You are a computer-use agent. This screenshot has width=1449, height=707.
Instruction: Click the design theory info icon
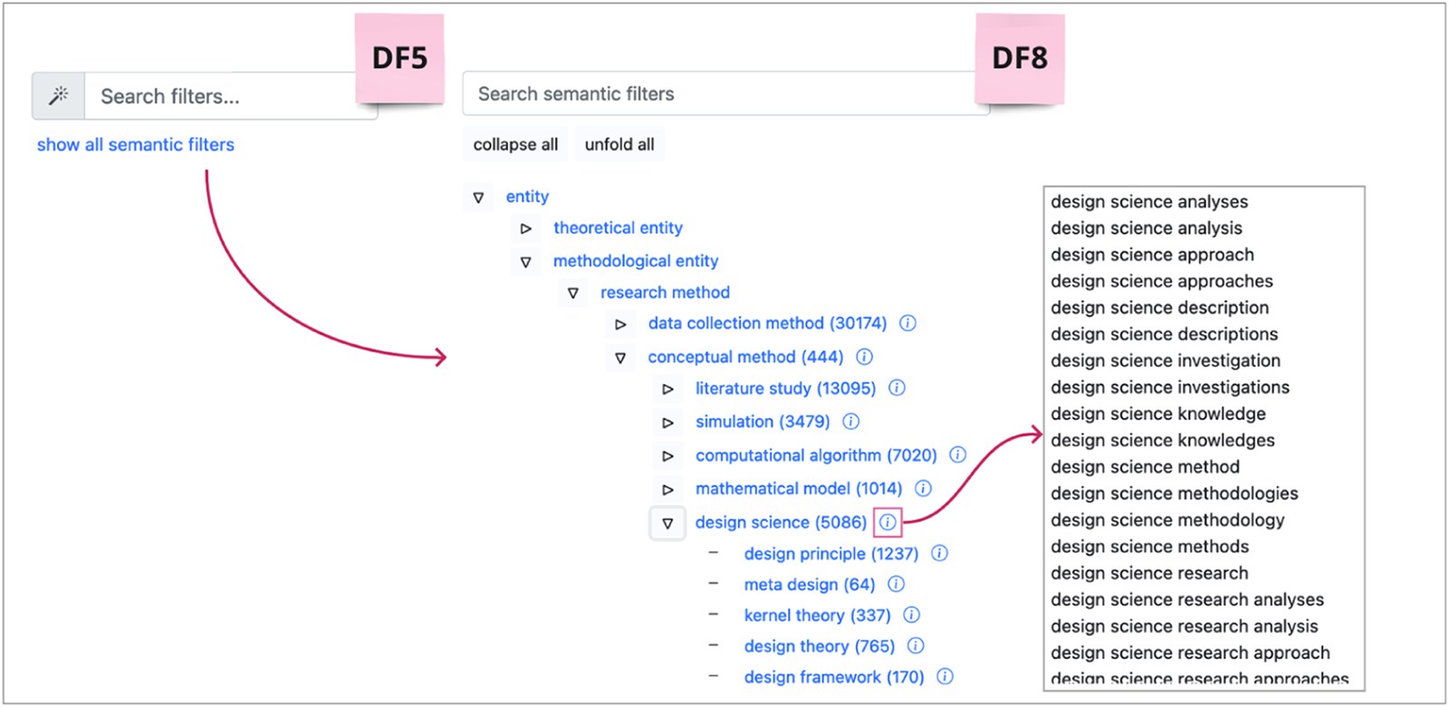click(916, 645)
